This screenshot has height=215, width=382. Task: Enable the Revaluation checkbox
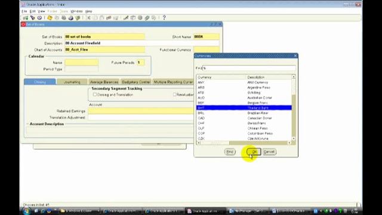click(174, 94)
